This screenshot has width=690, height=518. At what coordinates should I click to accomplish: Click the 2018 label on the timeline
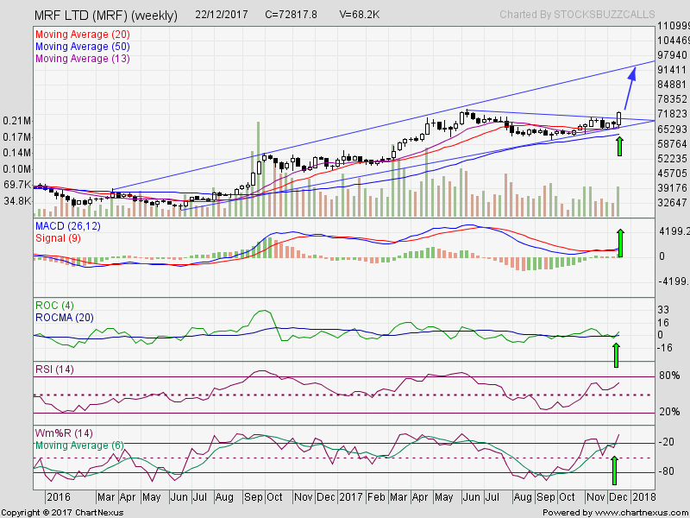643,497
